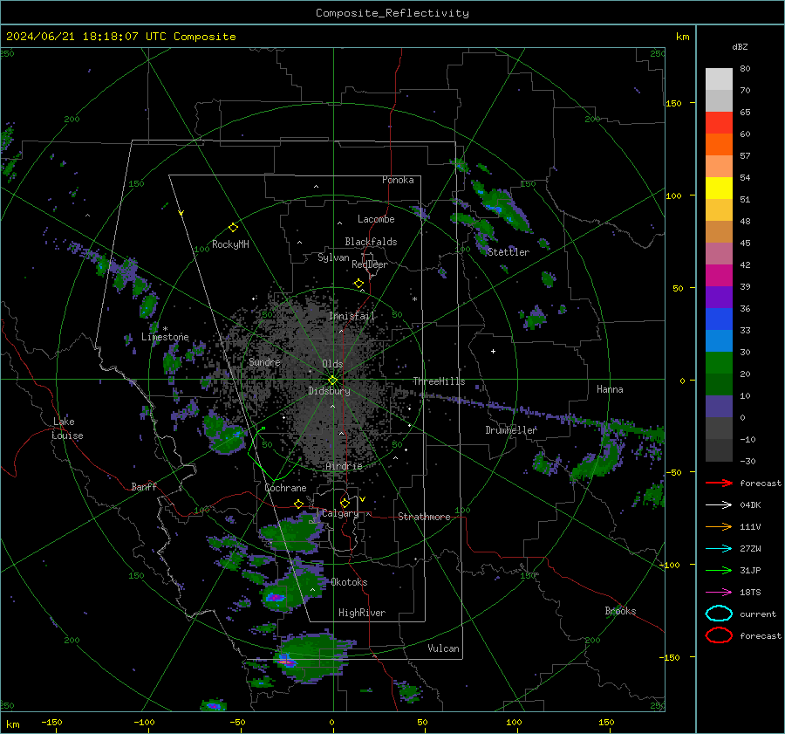Click the red swatch below 65 dBZ
This screenshot has height=734, width=785.
pos(719,123)
